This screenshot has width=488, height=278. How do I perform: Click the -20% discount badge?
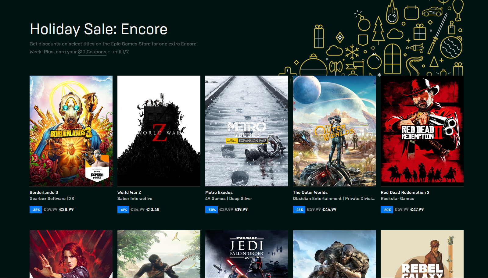click(x=387, y=210)
